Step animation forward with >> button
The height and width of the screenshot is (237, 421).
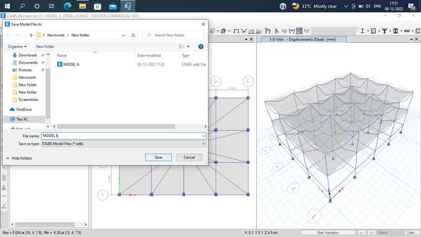tap(371, 233)
